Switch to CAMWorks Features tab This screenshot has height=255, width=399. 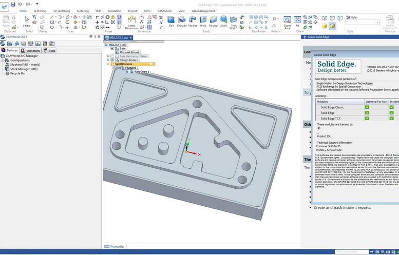[x=10, y=50]
